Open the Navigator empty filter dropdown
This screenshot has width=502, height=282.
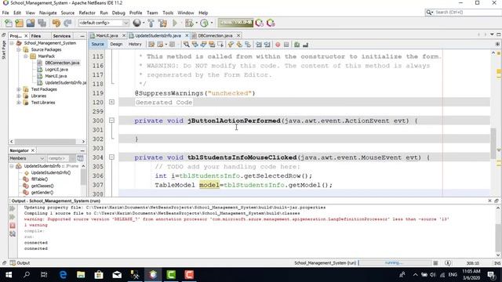(x=60, y=158)
